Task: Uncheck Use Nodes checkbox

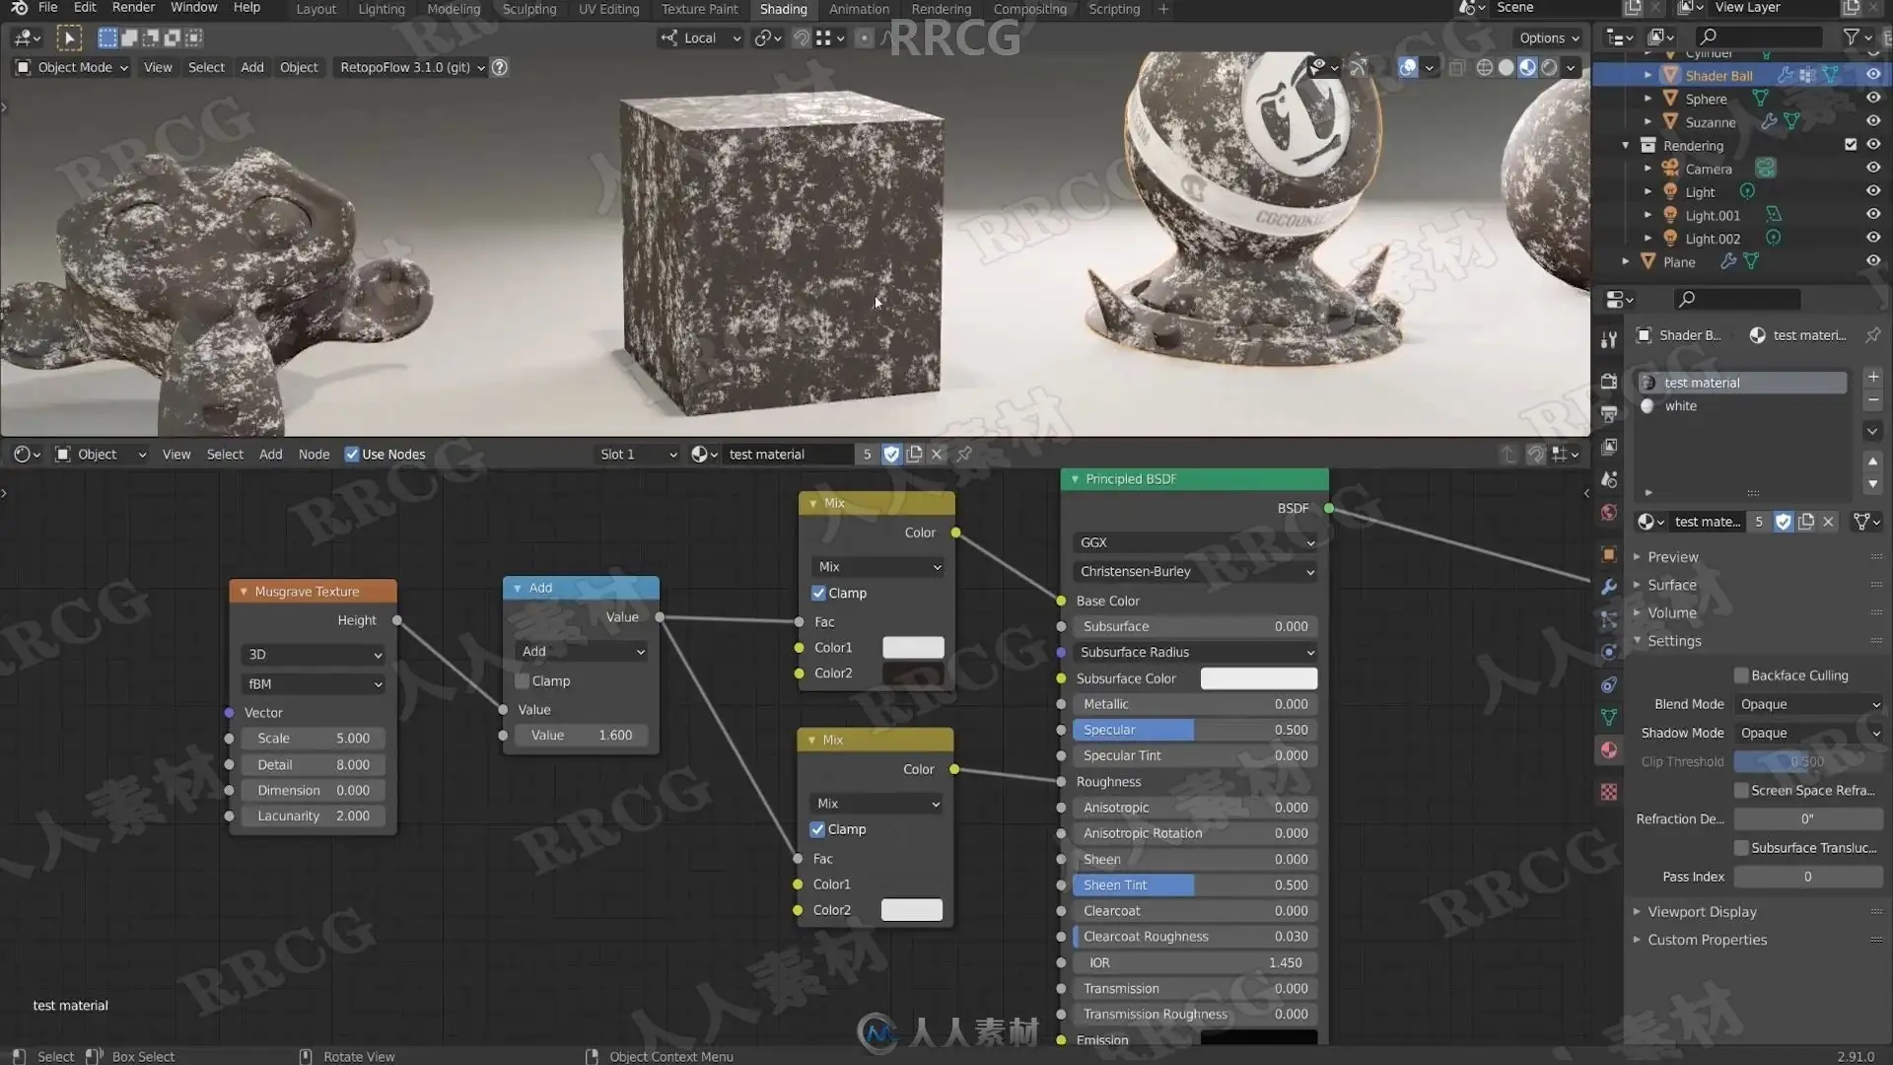Action: click(x=352, y=454)
